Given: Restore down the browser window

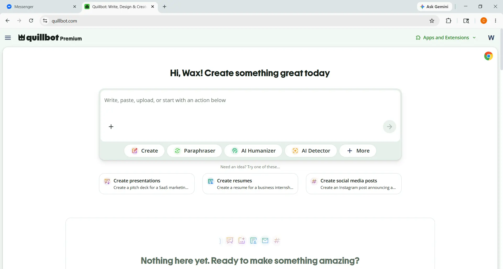Looking at the screenshot, I should click(480, 7).
